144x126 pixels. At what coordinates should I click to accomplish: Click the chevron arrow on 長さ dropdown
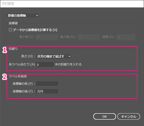click(x=70, y=56)
